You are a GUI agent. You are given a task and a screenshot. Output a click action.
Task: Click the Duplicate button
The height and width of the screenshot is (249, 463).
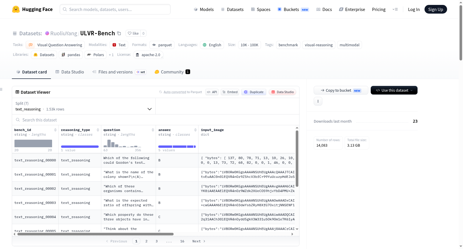pyautogui.click(x=253, y=92)
